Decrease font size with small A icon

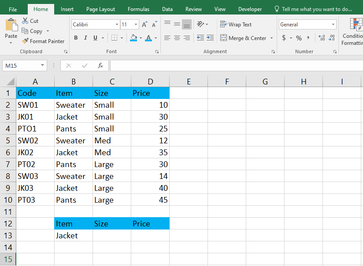tap(154, 25)
